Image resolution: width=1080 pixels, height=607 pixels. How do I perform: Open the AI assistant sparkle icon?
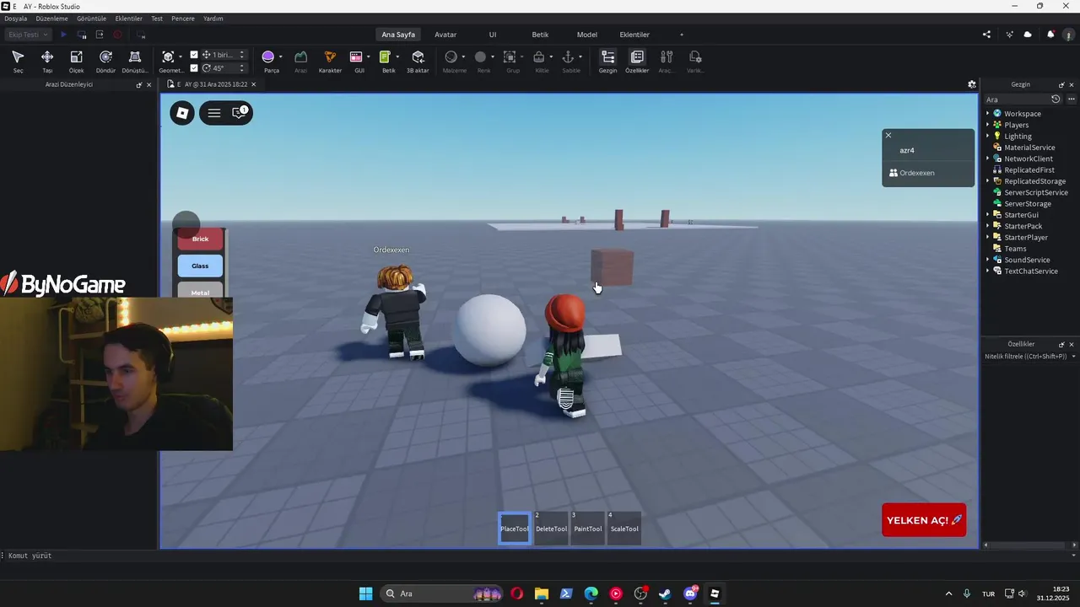tap(1010, 35)
